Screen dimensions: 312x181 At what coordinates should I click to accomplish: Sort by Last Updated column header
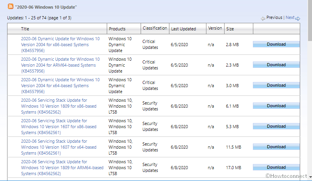tap(184, 29)
